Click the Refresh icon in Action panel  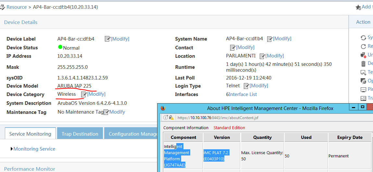coord(363,46)
